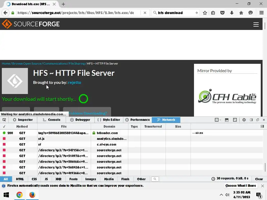The image size is (267, 200).
Task: Open Browse Open Source breadcrumb link
Action: click(27, 64)
